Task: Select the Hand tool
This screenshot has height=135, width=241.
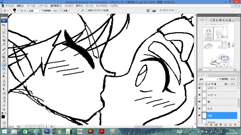Action: tap(4, 106)
